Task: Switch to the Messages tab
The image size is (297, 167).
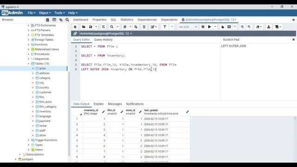Action: 115,104
